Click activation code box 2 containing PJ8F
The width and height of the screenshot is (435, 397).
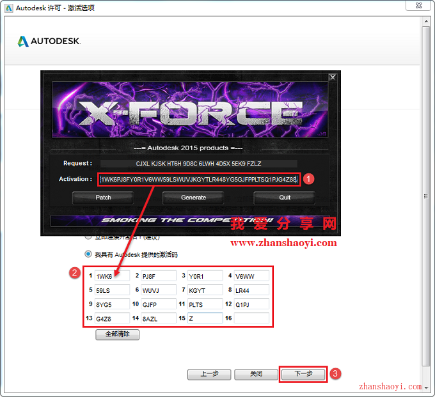[x=159, y=276]
